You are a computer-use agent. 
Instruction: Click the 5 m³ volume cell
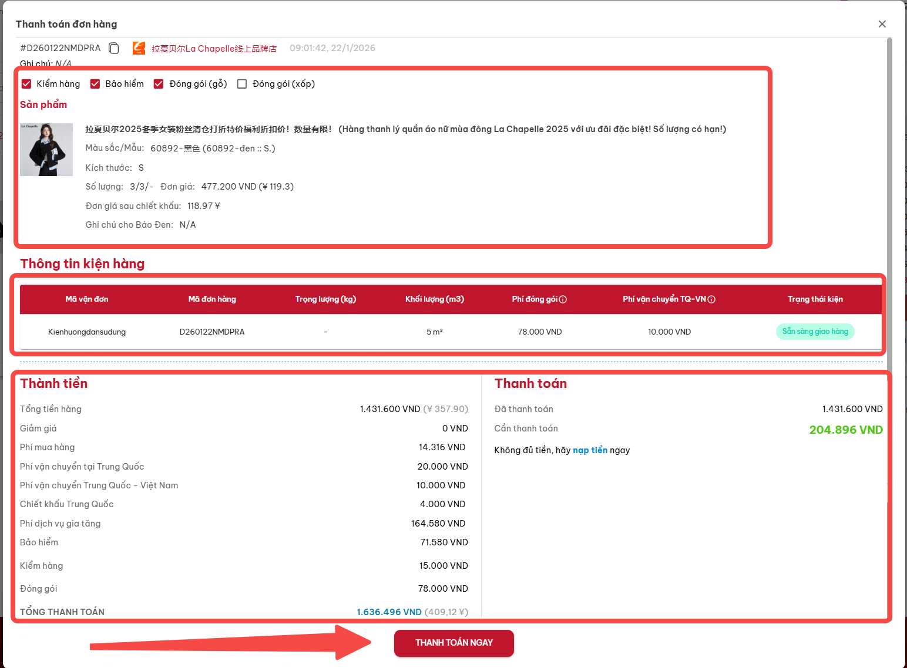(x=435, y=332)
